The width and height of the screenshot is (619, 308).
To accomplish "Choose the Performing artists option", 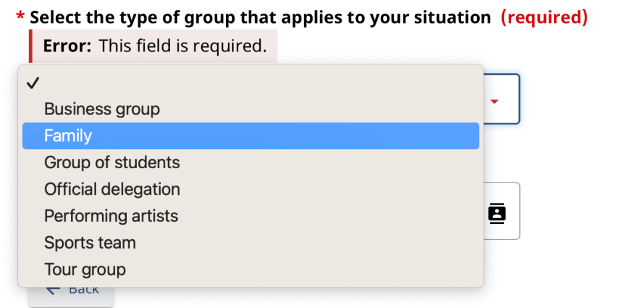I will tap(111, 216).
